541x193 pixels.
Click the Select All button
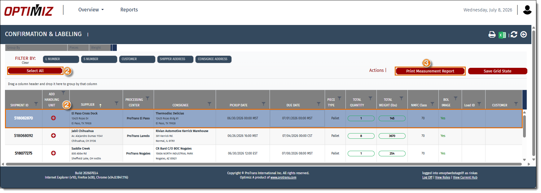[35, 71]
